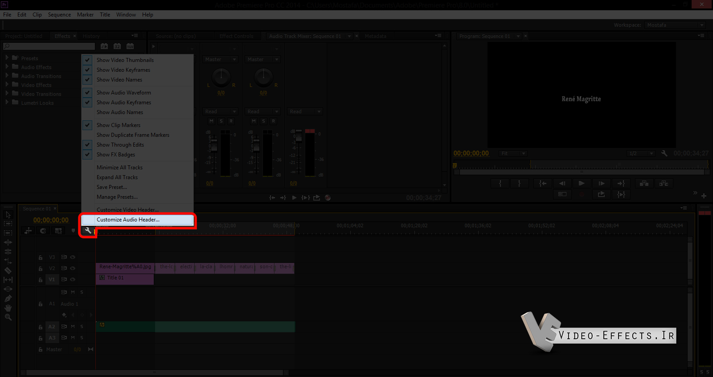Image resolution: width=713 pixels, height=377 pixels.
Task: Select the Razor tool
Action: pos(8,270)
